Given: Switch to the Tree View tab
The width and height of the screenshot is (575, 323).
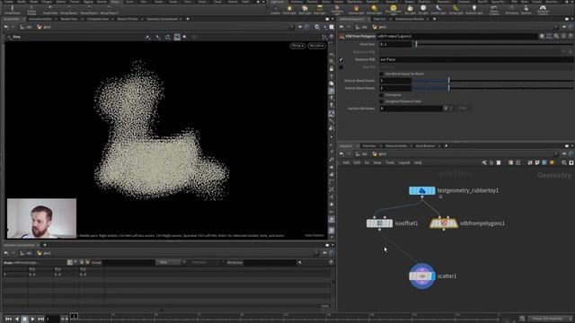Looking at the screenshot, I should [369, 145].
